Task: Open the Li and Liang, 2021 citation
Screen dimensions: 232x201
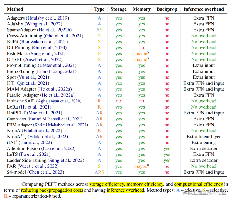Action: 56,71
